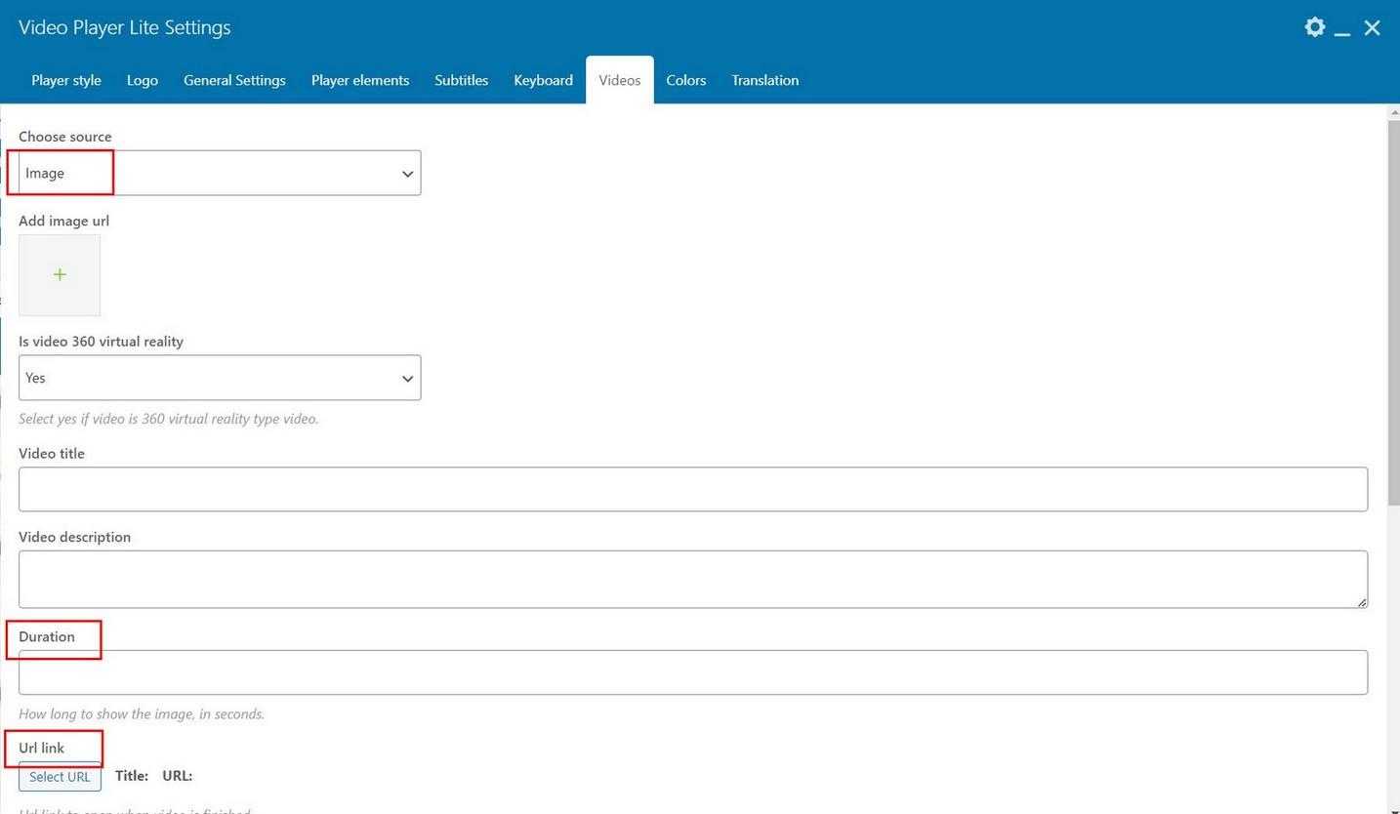
Task: Focus the Video description text area
Action: click(x=693, y=579)
